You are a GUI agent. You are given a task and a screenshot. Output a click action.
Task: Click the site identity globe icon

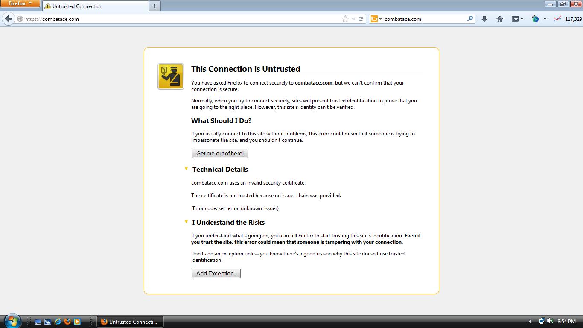pos(20,19)
